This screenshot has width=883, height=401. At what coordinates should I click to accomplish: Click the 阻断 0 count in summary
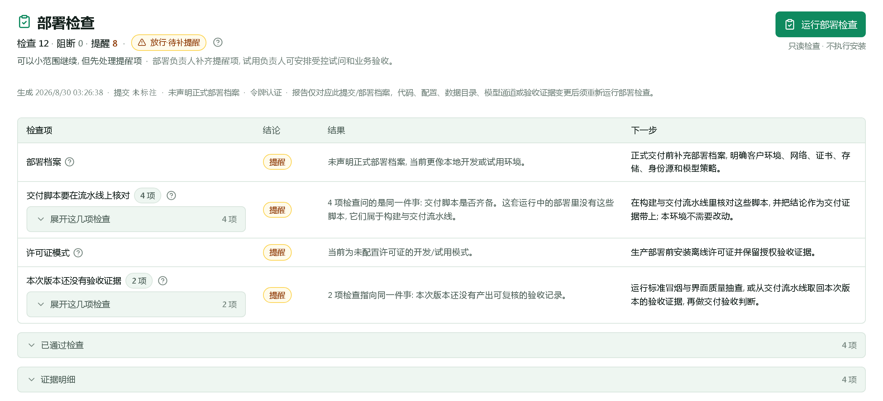70,43
